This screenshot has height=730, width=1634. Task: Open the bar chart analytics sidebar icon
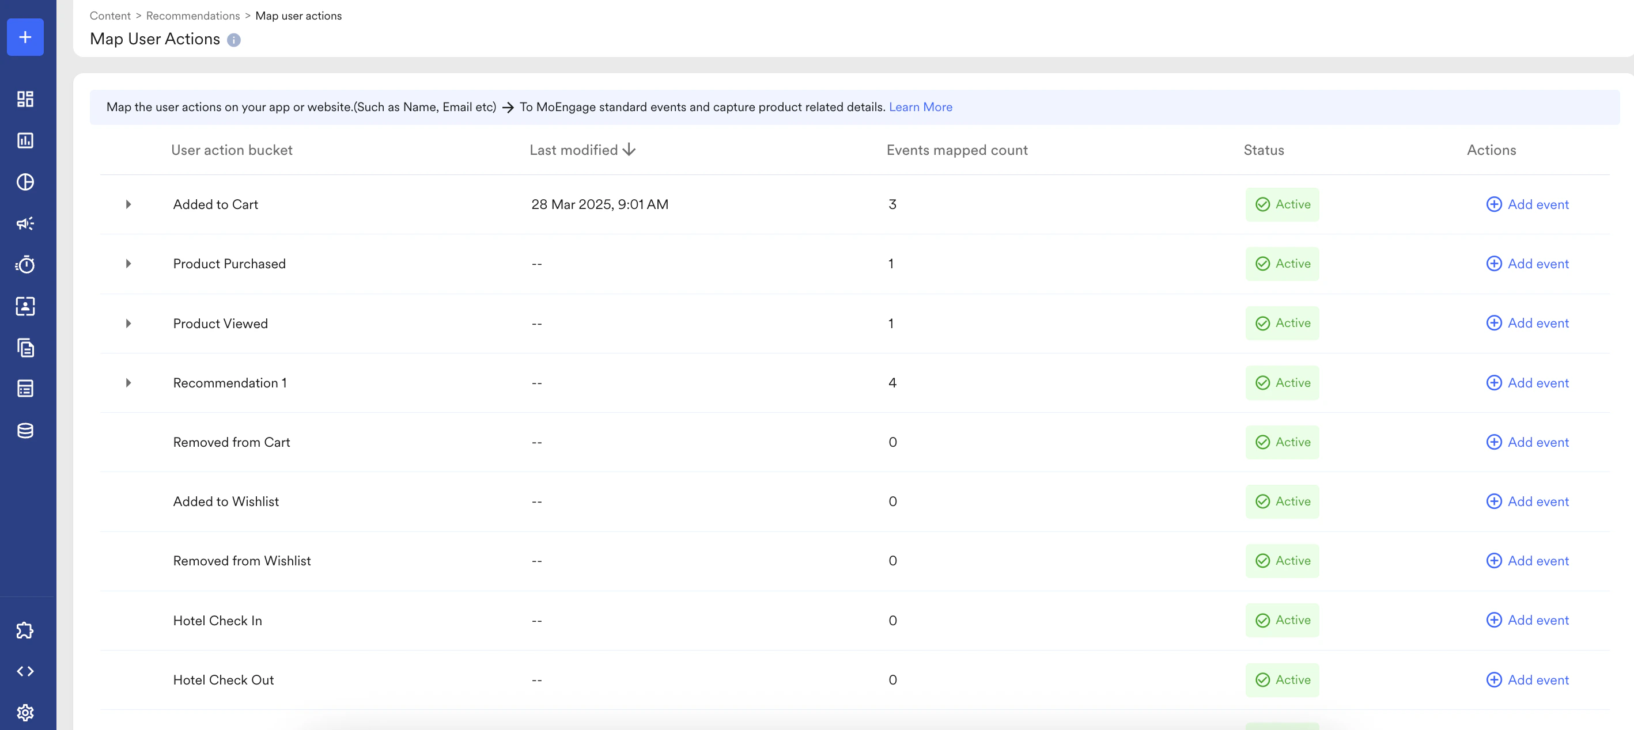tap(25, 140)
